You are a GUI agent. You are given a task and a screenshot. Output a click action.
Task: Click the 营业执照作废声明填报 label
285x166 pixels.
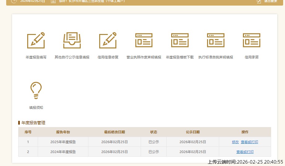pos(144,57)
